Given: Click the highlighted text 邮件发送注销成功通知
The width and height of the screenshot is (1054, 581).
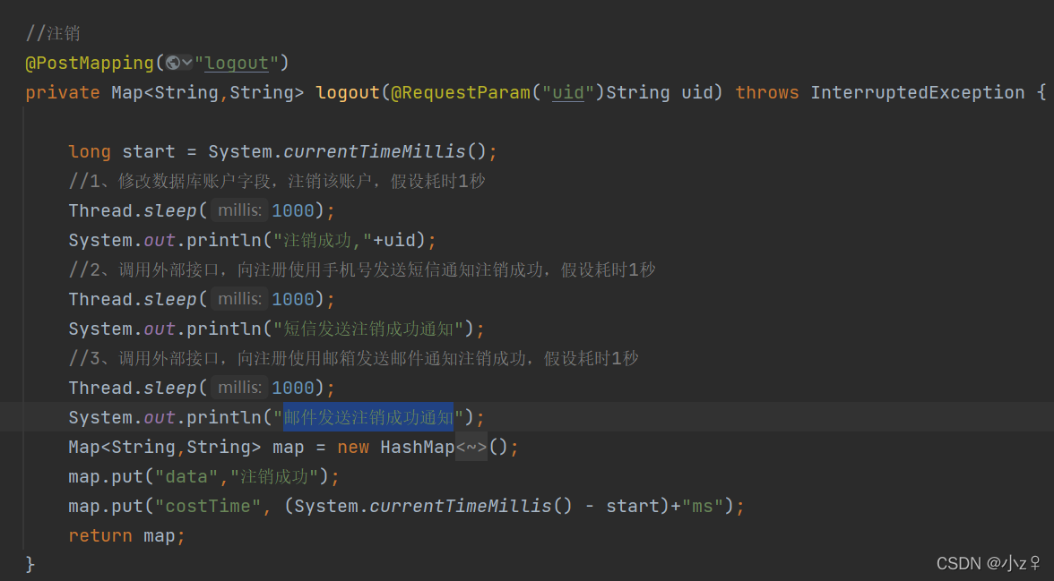Looking at the screenshot, I should pyautogui.click(x=368, y=418).
